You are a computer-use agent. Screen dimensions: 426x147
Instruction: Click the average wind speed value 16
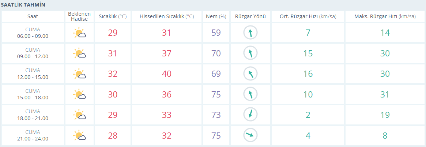[308, 74]
